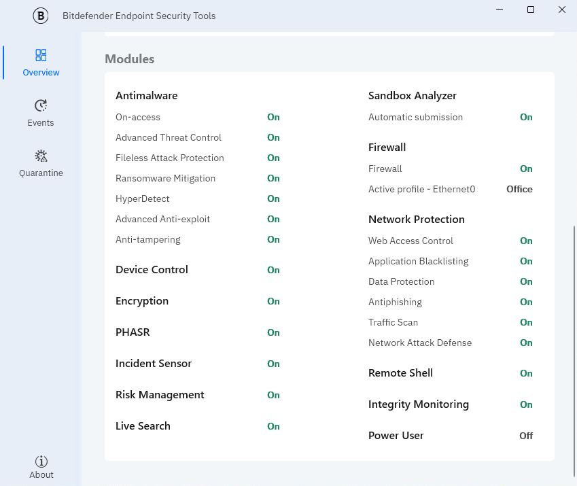
Task: Select the Antimalware module heading
Action: (x=146, y=96)
